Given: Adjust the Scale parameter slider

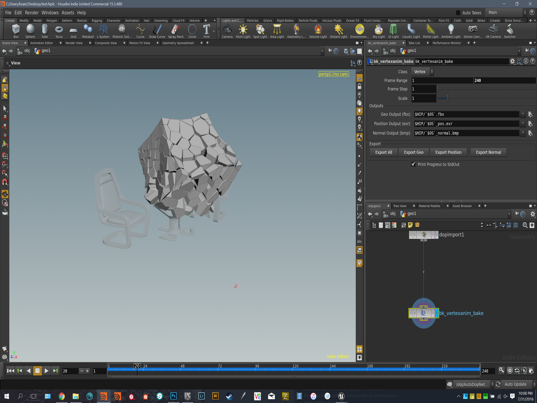Looking at the screenshot, I should (x=447, y=98).
